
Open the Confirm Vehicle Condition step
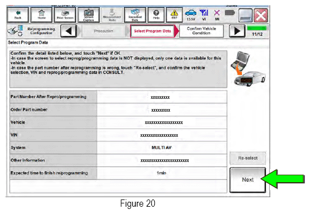coord(202,31)
